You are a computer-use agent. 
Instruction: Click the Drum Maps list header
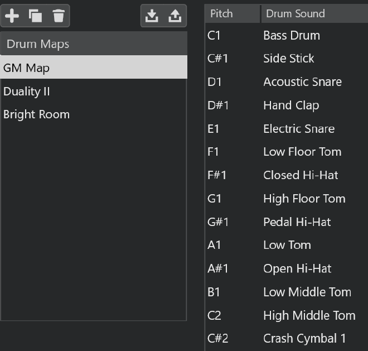click(94, 44)
